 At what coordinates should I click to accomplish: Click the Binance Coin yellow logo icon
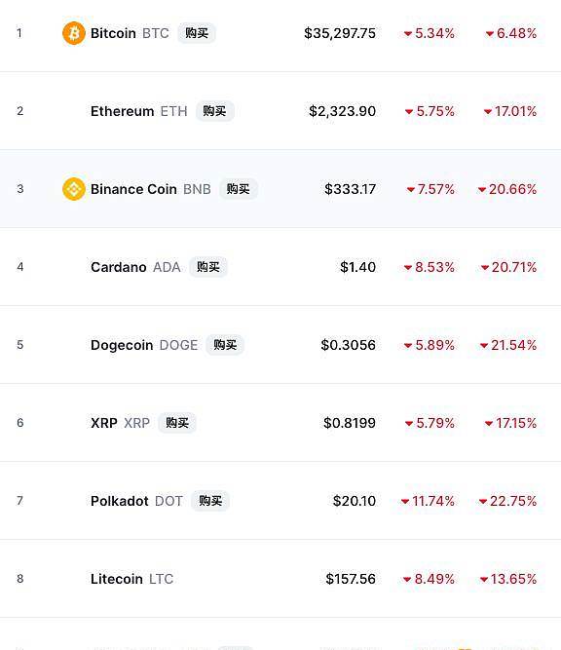click(74, 189)
